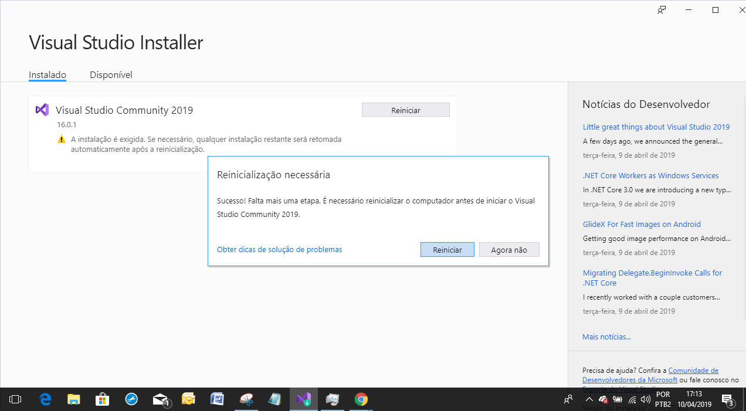
Task: Open the blue wrench app on the taskbar
Action: pyautogui.click(x=131, y=399)
